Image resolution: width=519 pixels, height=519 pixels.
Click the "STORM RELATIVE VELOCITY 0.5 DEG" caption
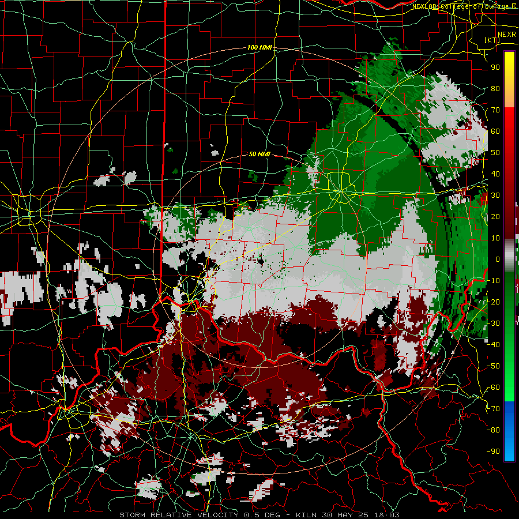[x=200, y=515]
